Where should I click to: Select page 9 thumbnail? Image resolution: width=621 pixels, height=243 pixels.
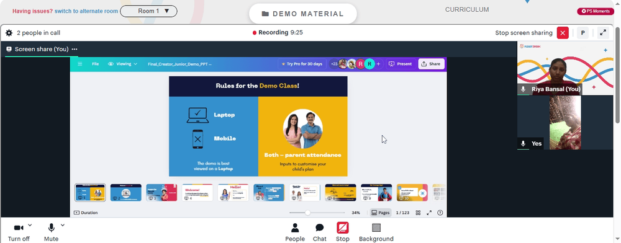[376, 192]
